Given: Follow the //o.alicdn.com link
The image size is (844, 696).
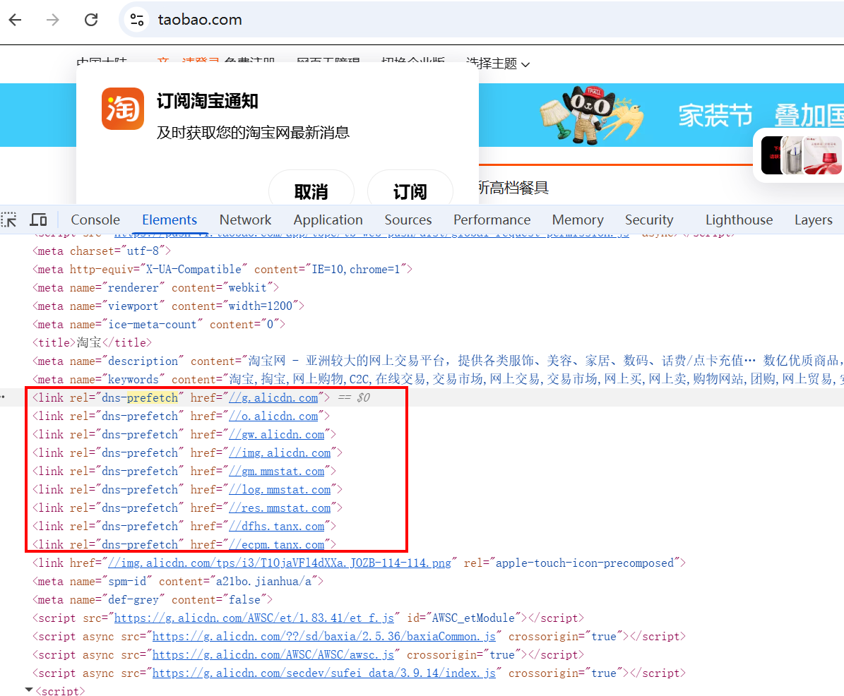Looking at the screenshot, I should coord(273,416).
